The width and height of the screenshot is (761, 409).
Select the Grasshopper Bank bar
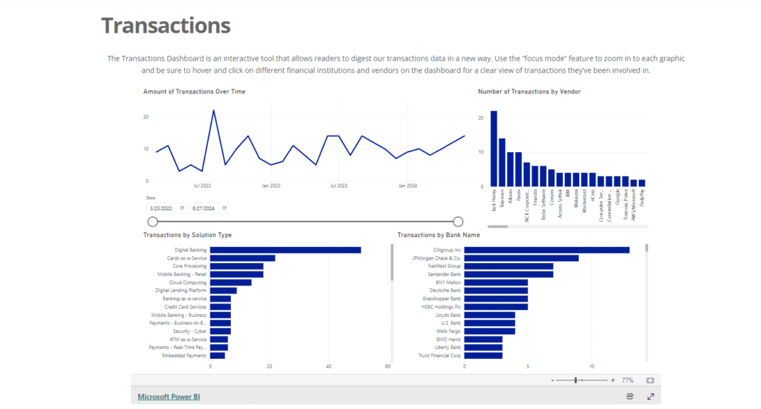496,299
